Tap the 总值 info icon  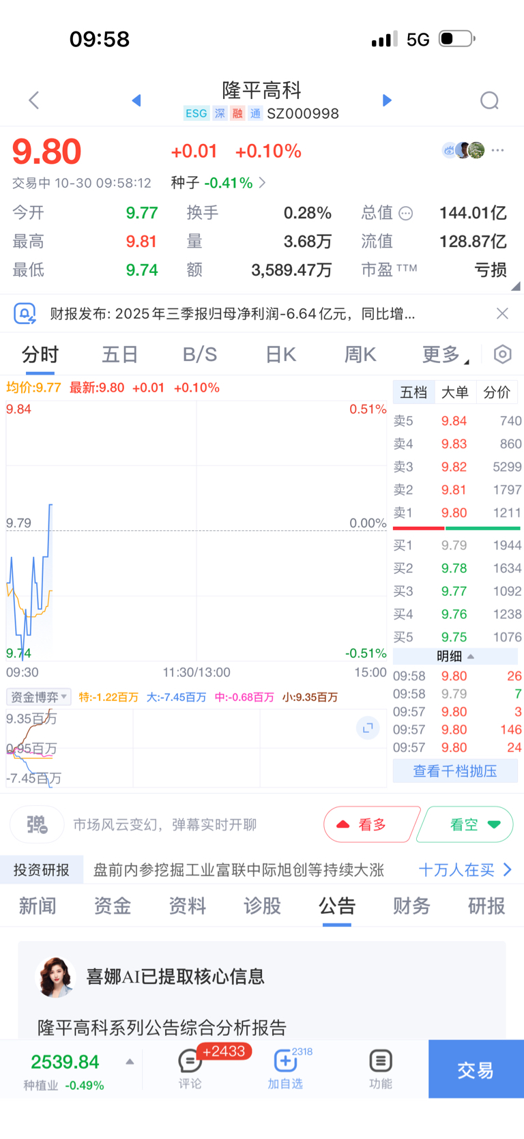point(406,214)
